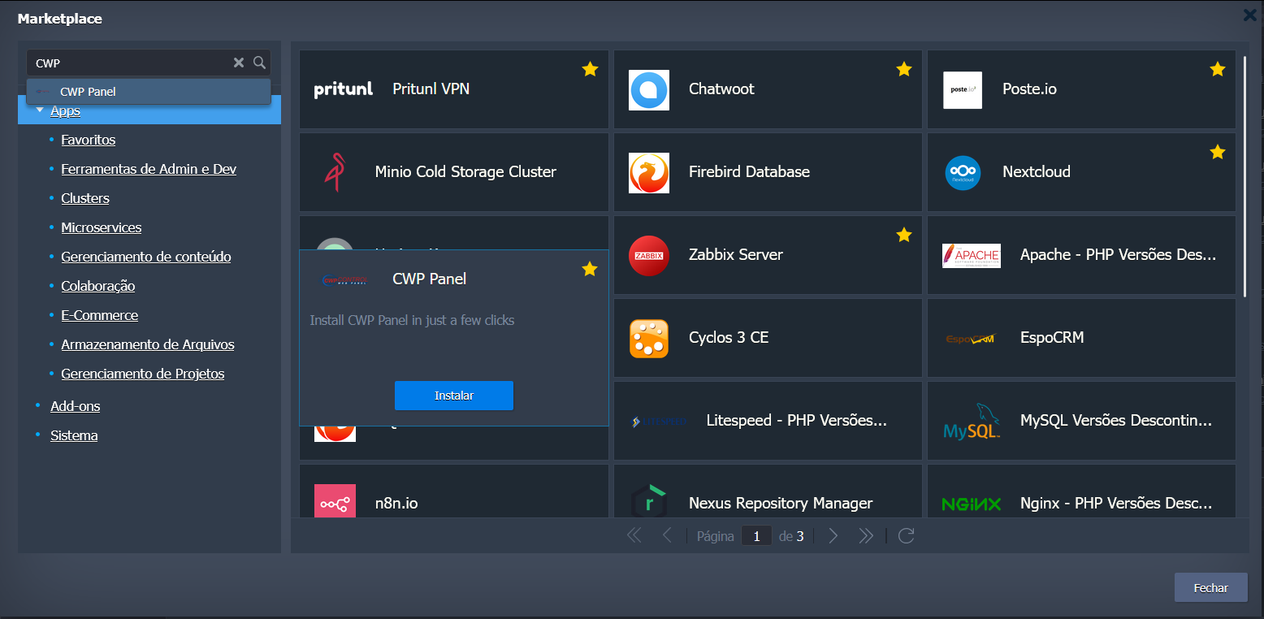
Task: Click the Pritunl logo icon
Action: point(344,89)
